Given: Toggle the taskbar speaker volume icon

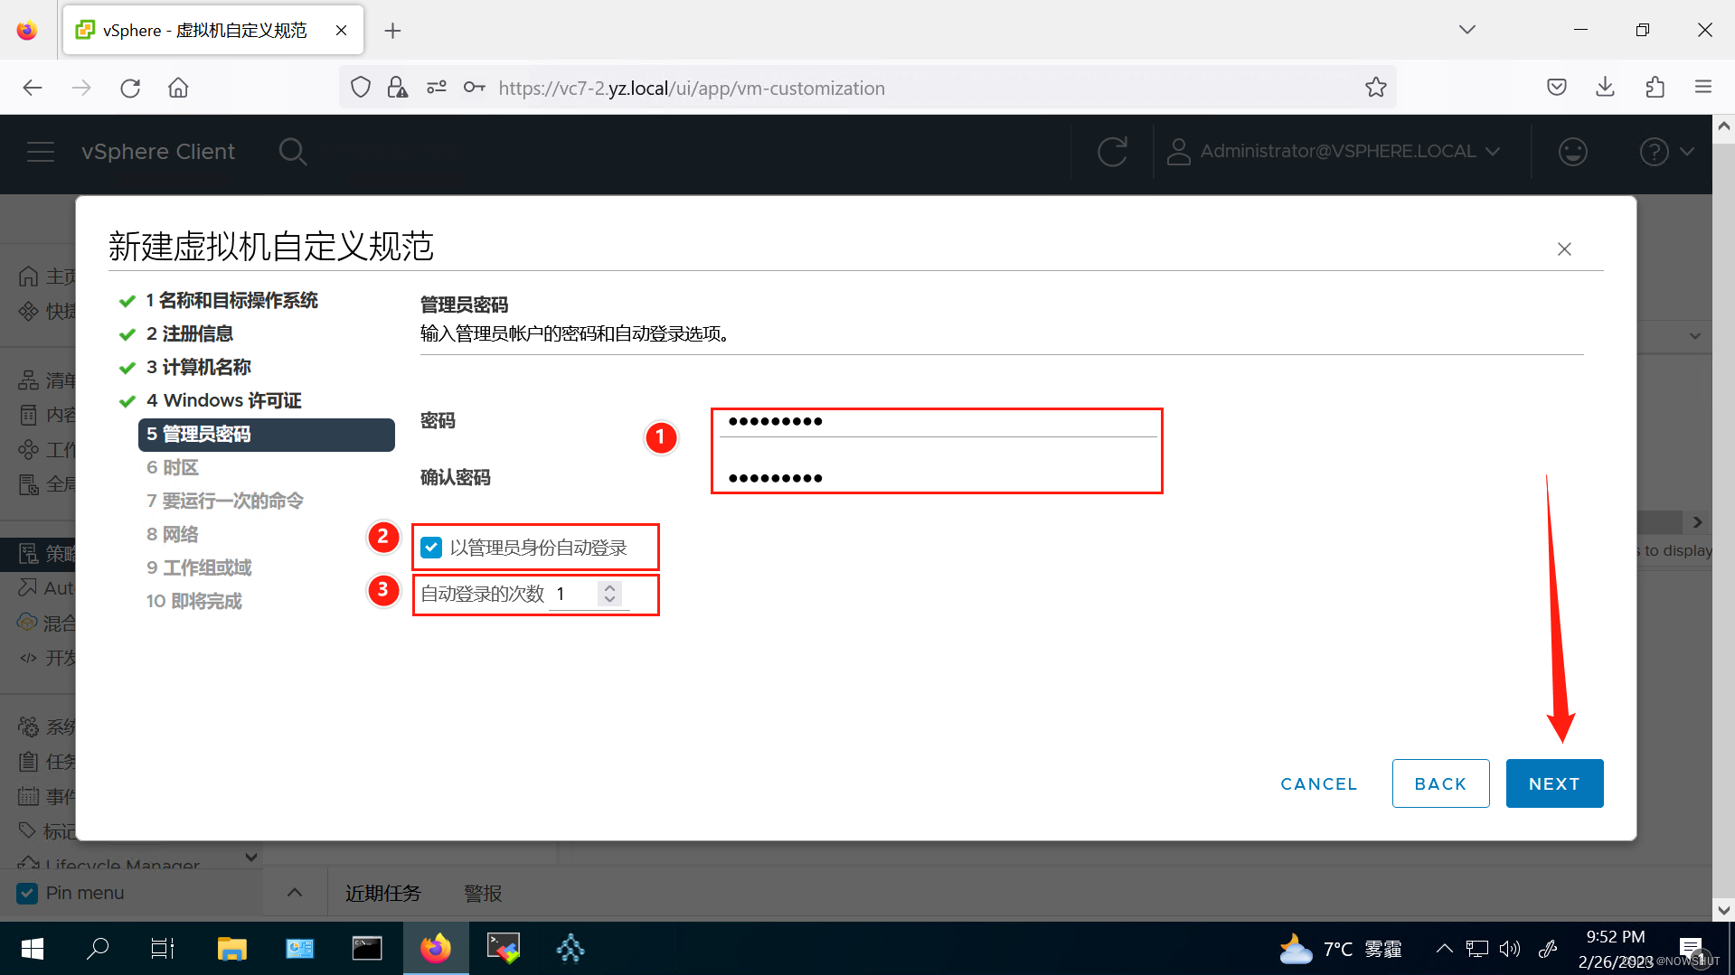Looking at the screenshot, I should (x=1508, y=948).
